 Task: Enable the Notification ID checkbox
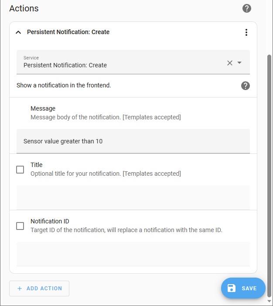20,226
